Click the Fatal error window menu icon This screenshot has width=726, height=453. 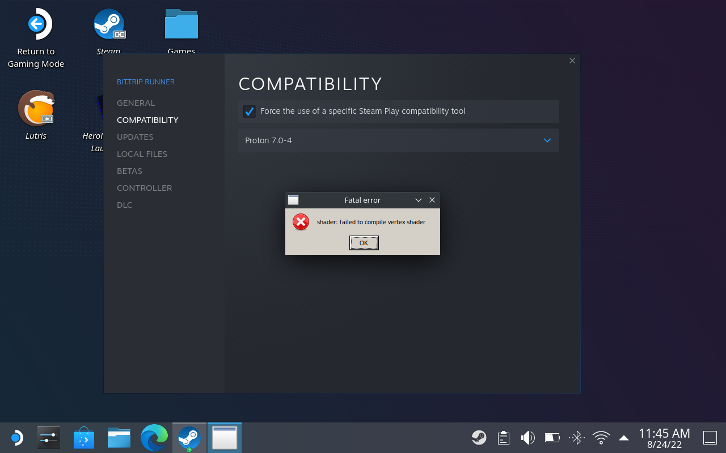click(x=293, y=200)
